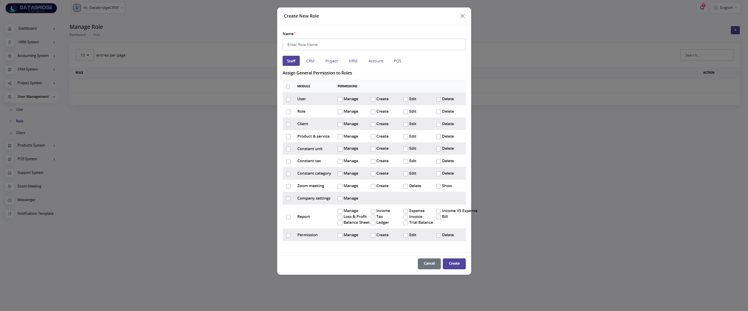The image size is (748, 311).
Task: Enable Show permission for Zoom meeting
Action: [x=439, y=186]
